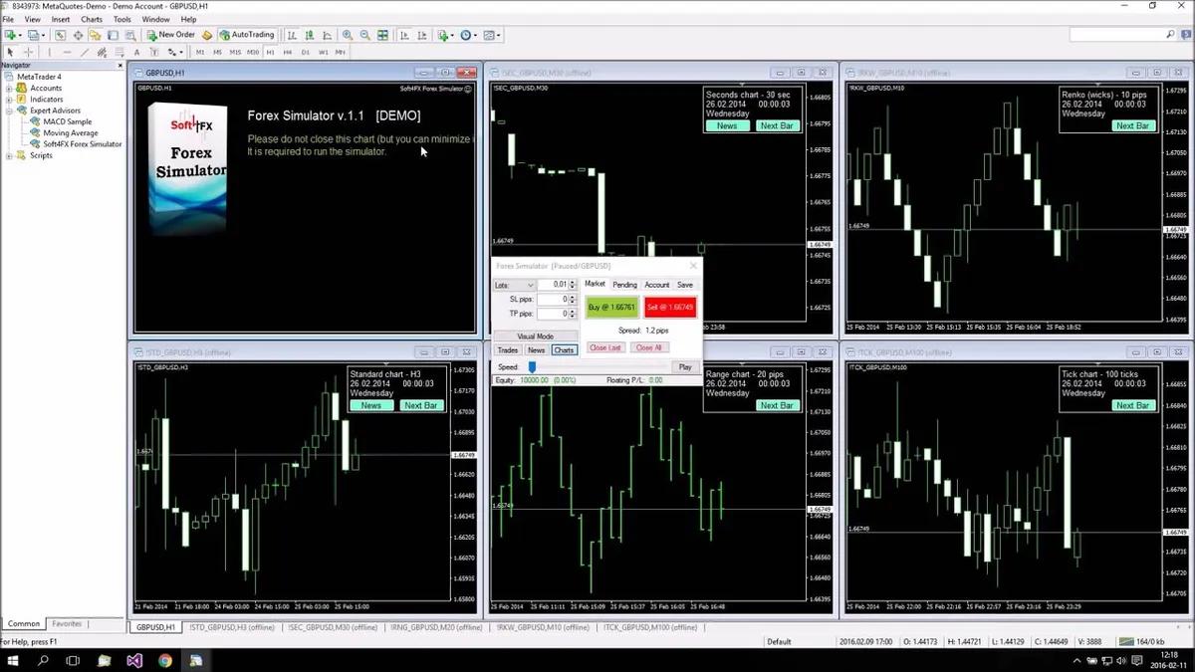Switch to the Pending tab in simulator

624,285
